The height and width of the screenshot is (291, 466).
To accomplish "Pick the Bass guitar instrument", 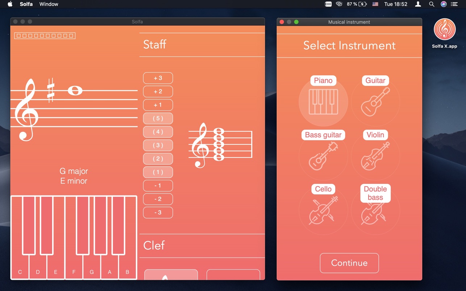I will coord(323,156).
